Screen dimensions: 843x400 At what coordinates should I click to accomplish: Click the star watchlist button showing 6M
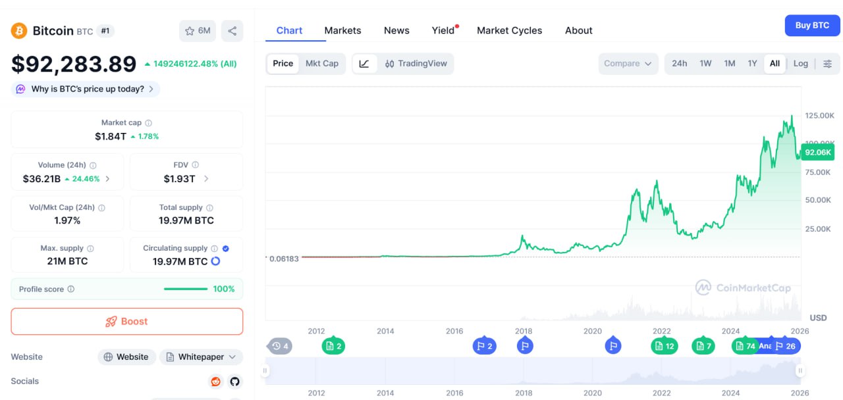point(198,31)
